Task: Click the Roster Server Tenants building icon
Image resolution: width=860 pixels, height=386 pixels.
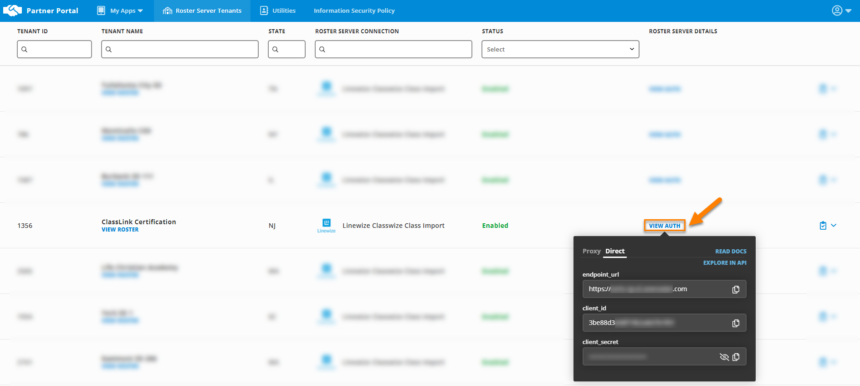Action: pyautogui.click(x=168, y=10)
